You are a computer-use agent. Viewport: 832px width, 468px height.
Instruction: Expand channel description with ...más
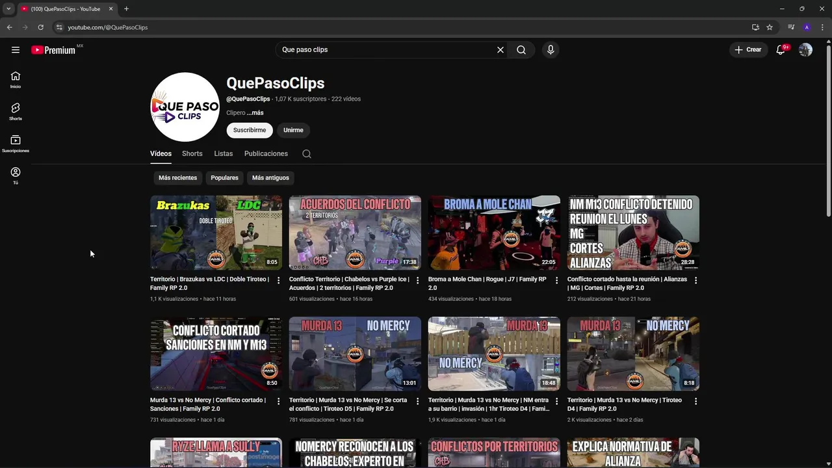click(x=255, y=113)
